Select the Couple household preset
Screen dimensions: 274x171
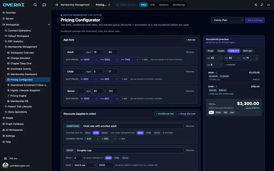pyautogui.click(x=221, y=51)
